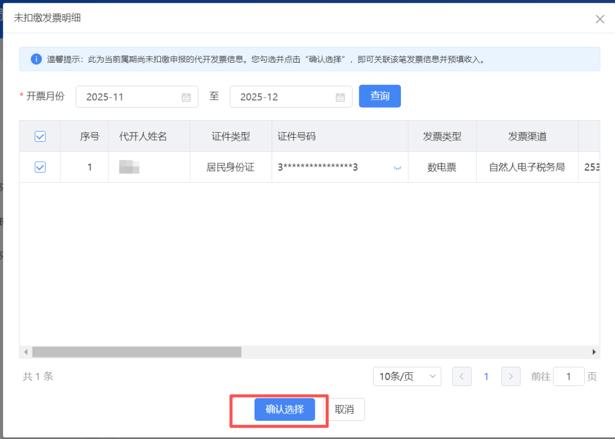Image resolution: width=615 pixels, height=439 pixels.
Task: Go to next page arrow
Action: (511, 376)
